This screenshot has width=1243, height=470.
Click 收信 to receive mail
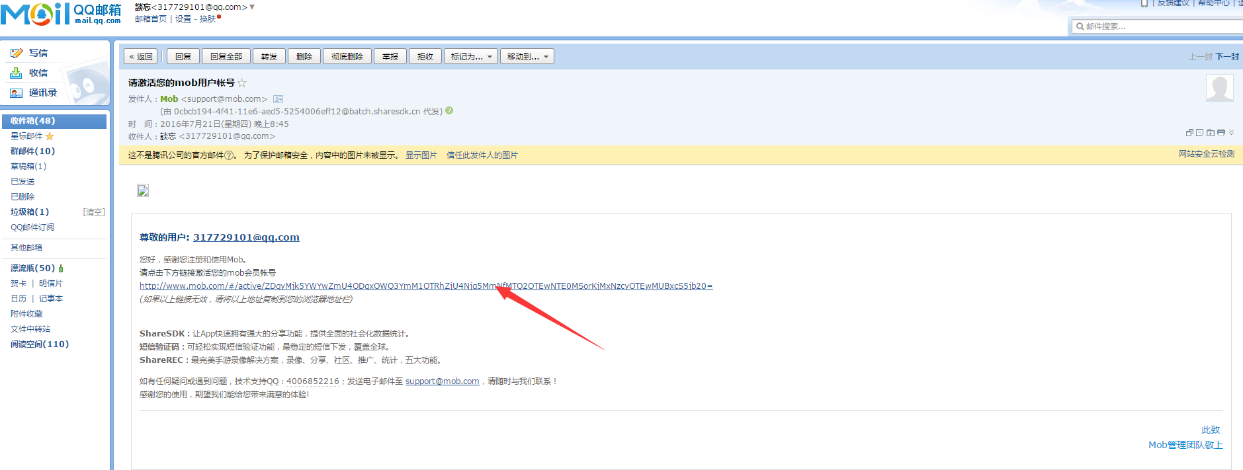[38, 73]
